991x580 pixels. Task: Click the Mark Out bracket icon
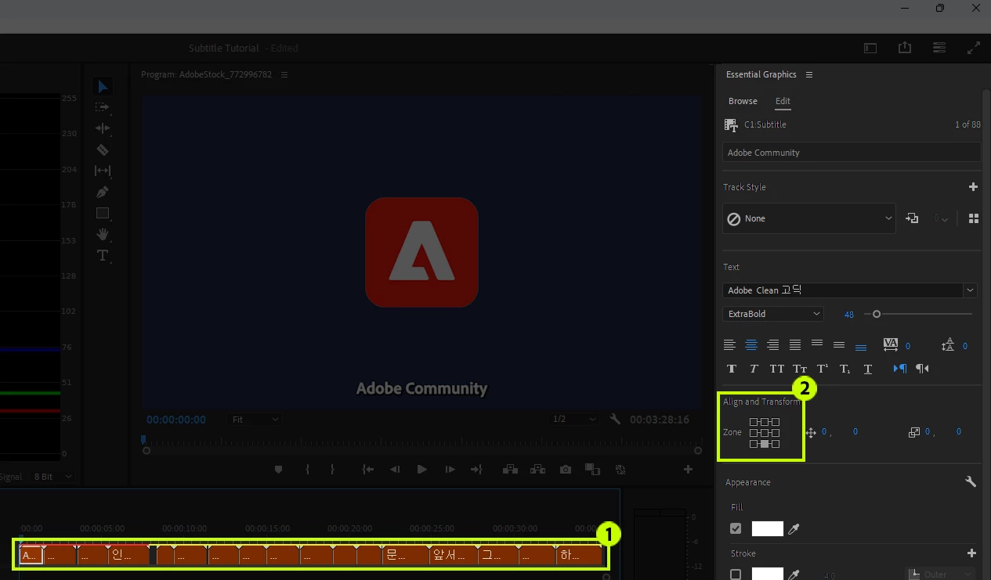coord(333,470)
